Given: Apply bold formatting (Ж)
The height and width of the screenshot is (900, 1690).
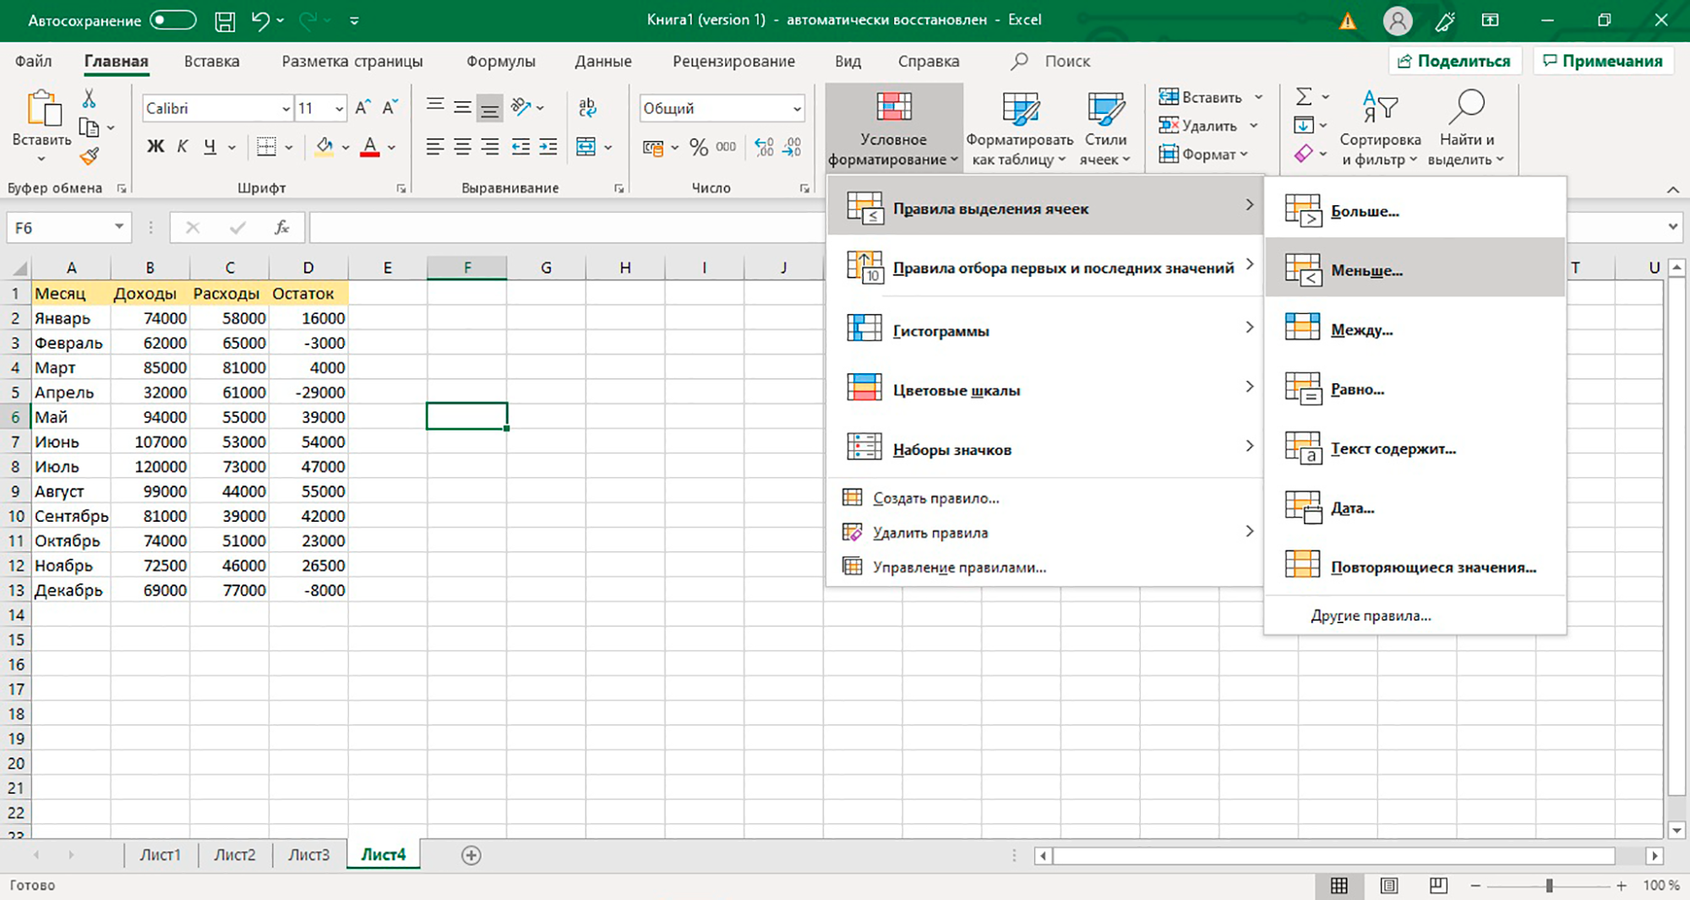Looking at the screenshot, I should (x=155, y=146).
